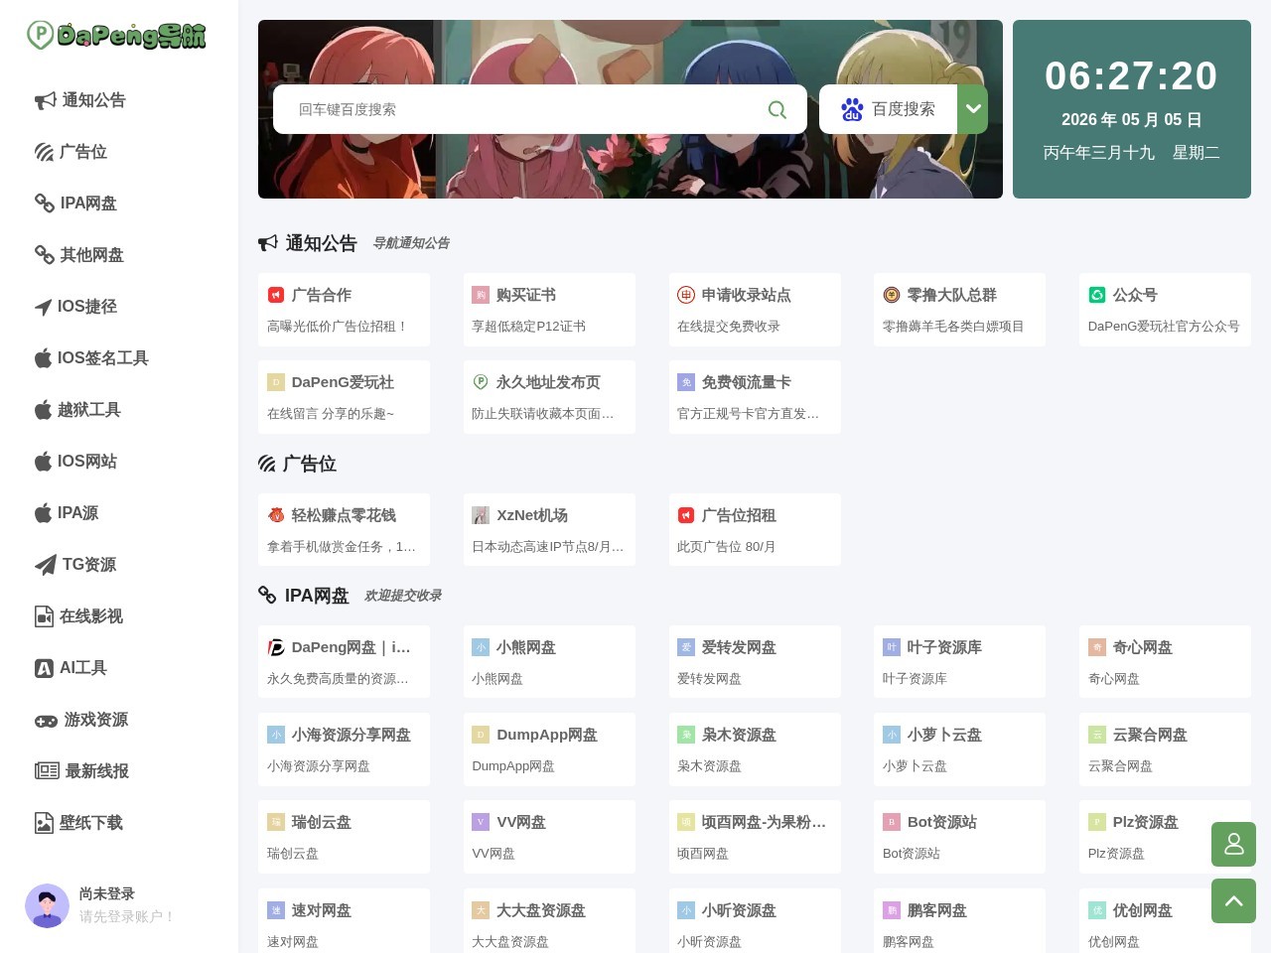Click the green back-to-top arrow button
1271x953 pixels.
(1233, 900)
